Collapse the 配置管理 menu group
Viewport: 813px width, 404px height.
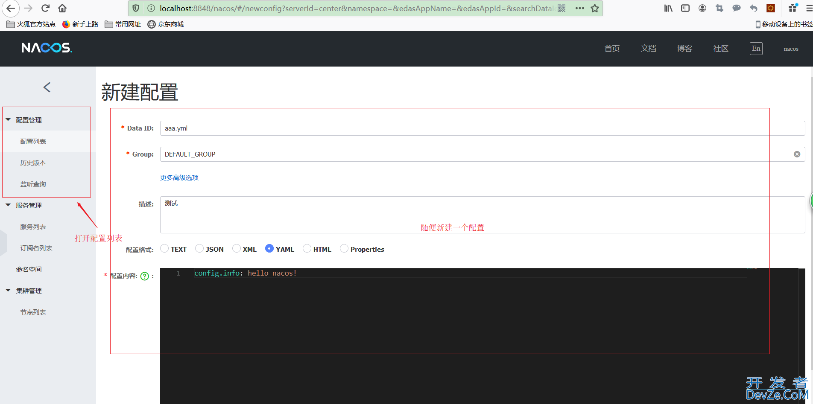[8, 120]
